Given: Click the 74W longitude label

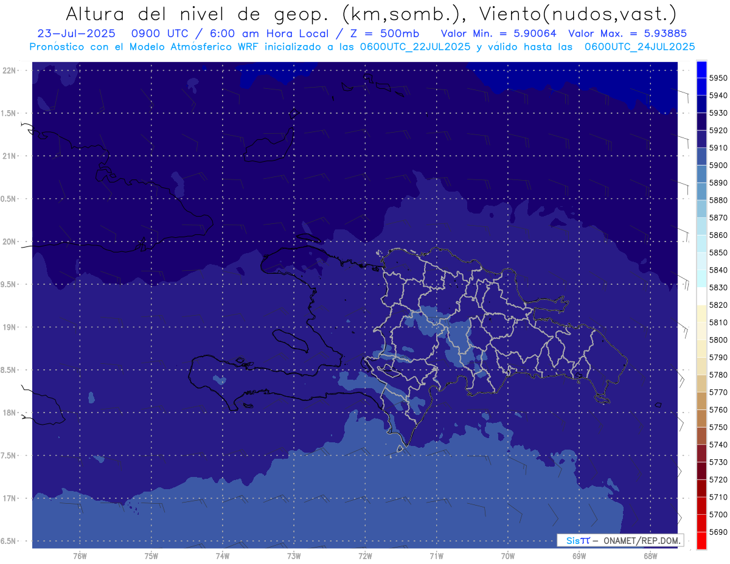Looking at the screenshot, I should click(223, 556).
